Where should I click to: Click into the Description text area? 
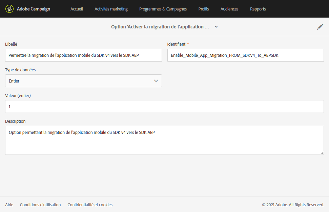[164, 140]
